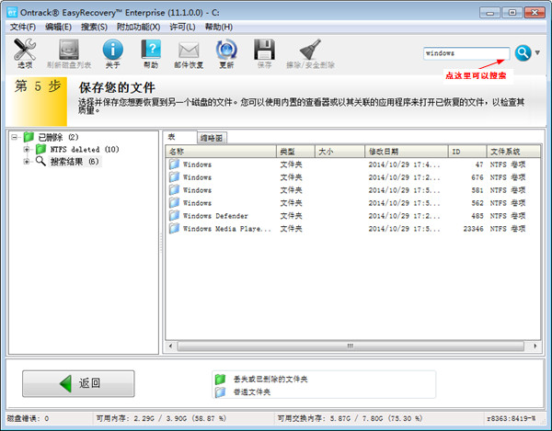Click the 普通文件夹 legend folder icon
The height and width of the screenshot is (431, 552).
(220, 392)
